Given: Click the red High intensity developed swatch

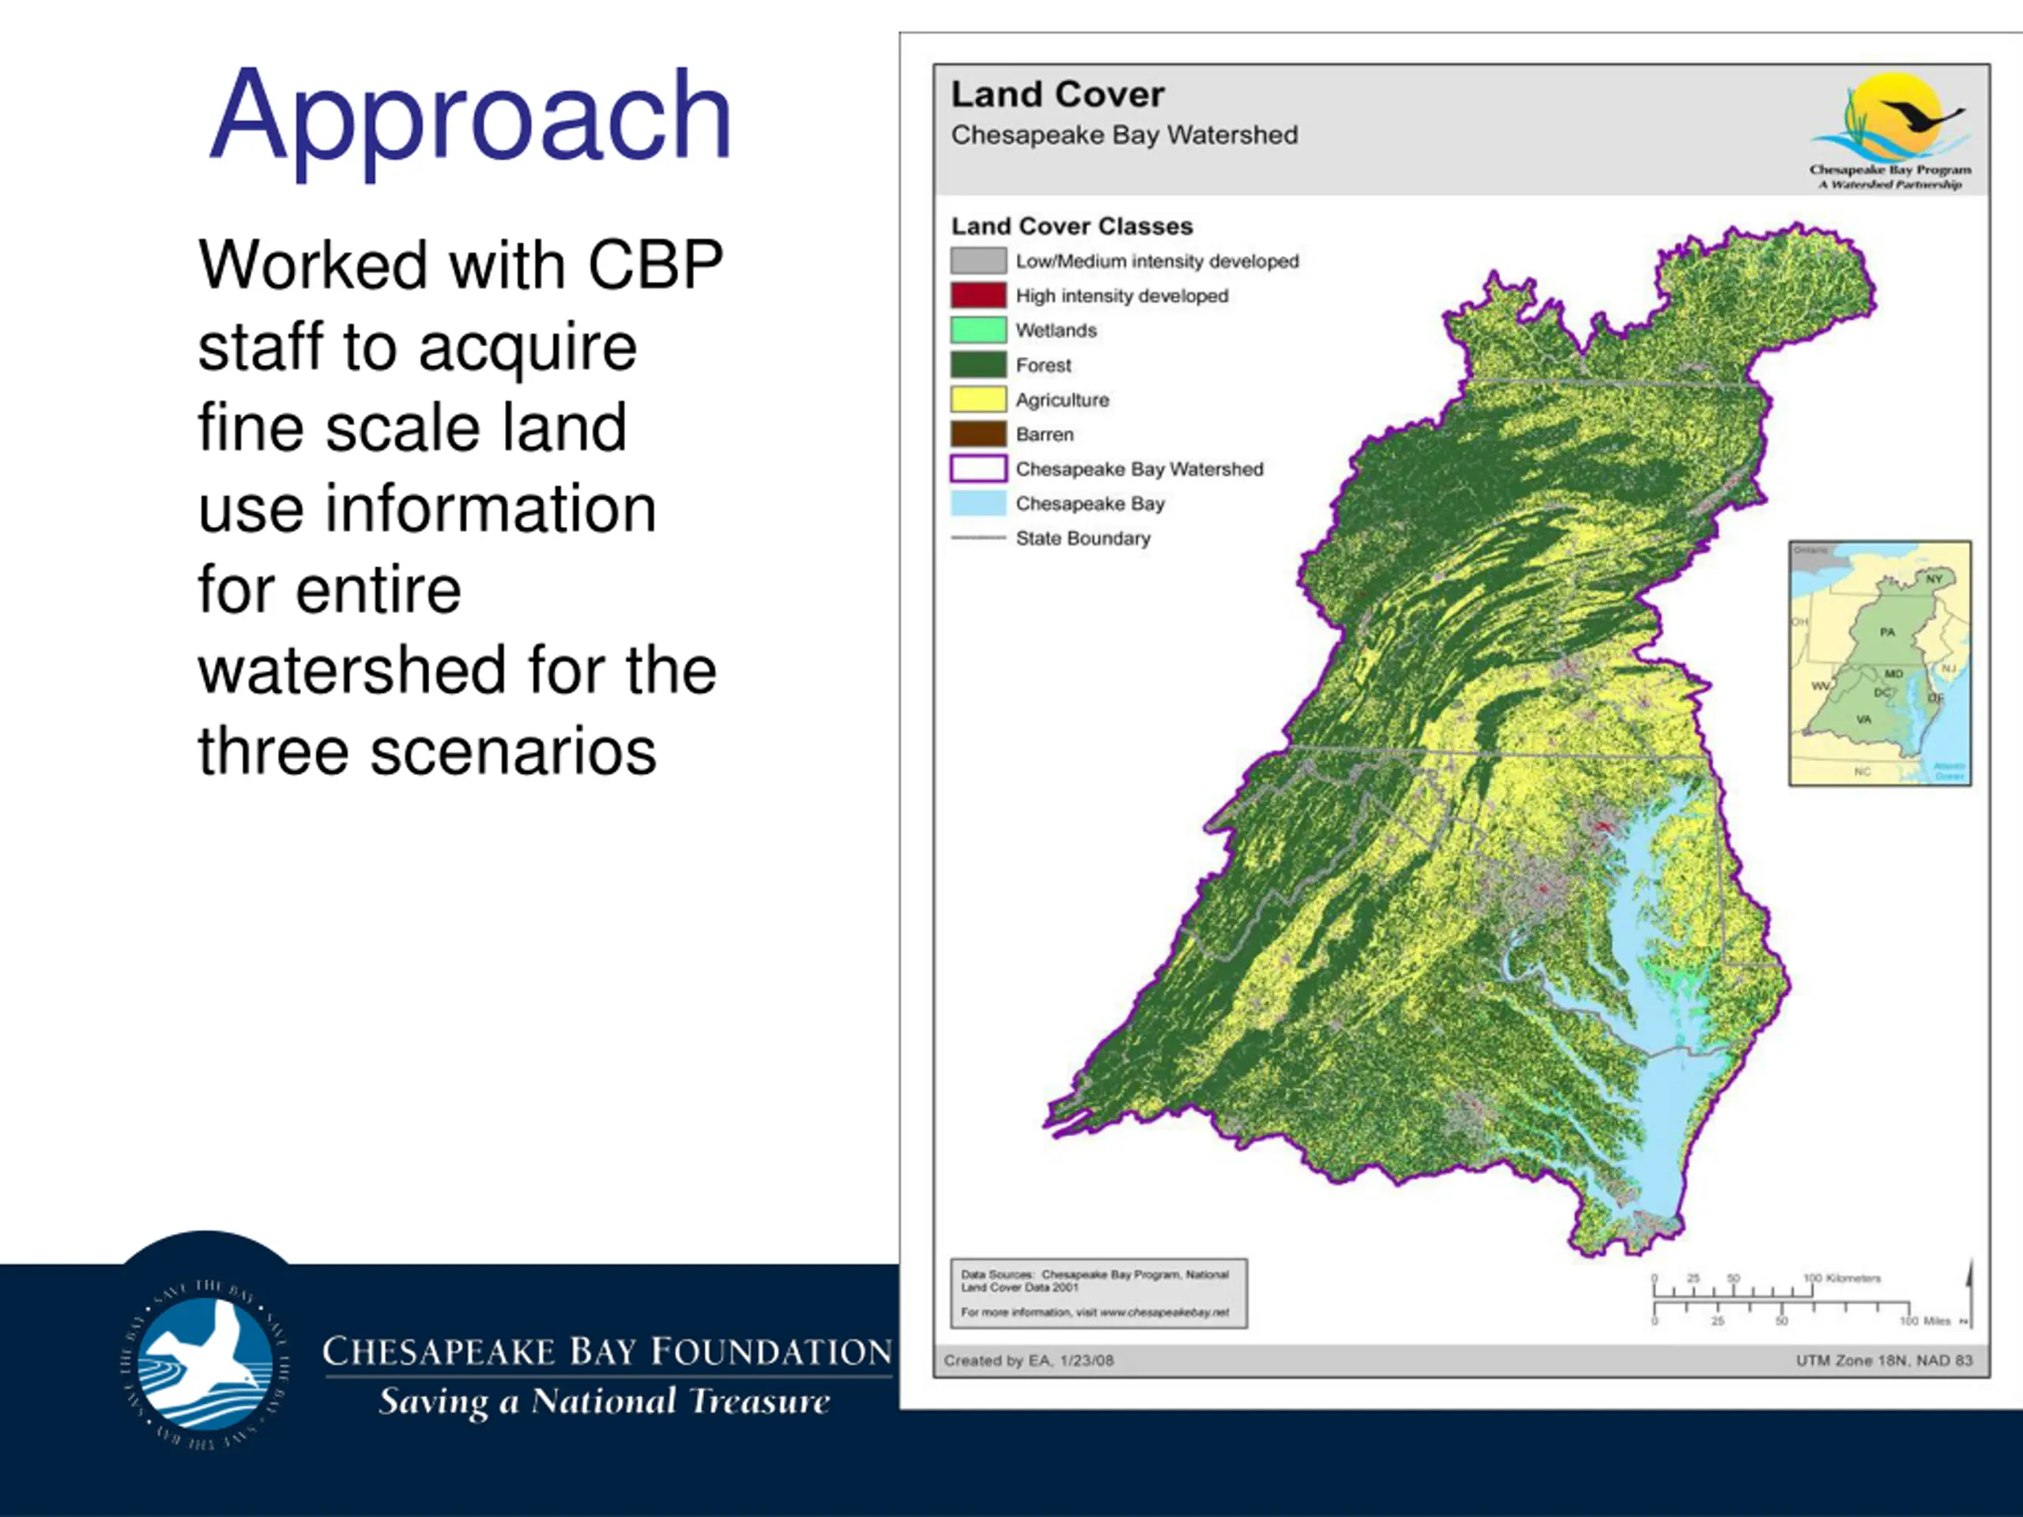Looking at the screenshot, I should point(978,295).
